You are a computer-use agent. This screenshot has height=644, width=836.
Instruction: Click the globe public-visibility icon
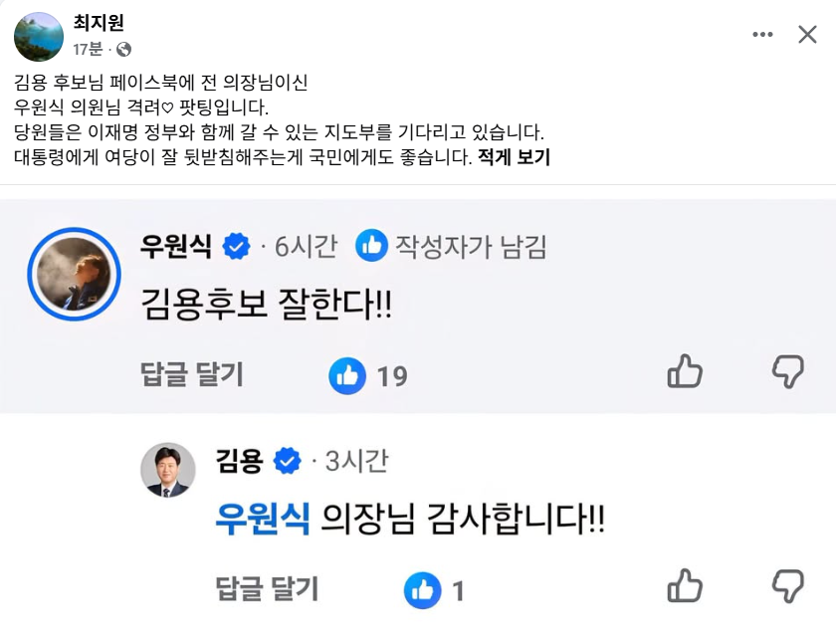click(123, 50)
